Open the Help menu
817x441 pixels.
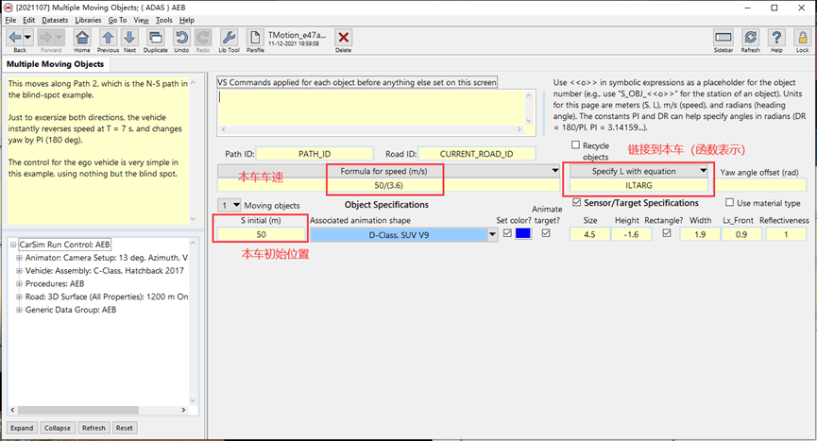click(x=186, y=20)
